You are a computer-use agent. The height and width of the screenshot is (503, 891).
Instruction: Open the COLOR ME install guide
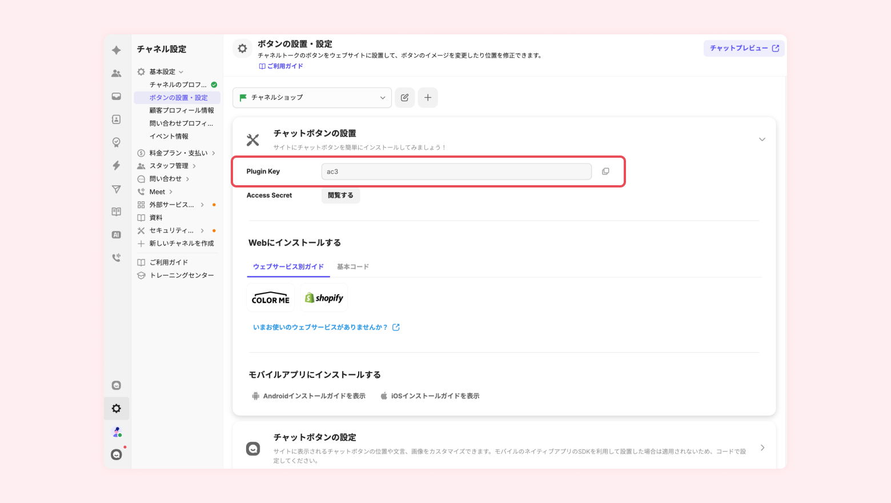point(271,298)
